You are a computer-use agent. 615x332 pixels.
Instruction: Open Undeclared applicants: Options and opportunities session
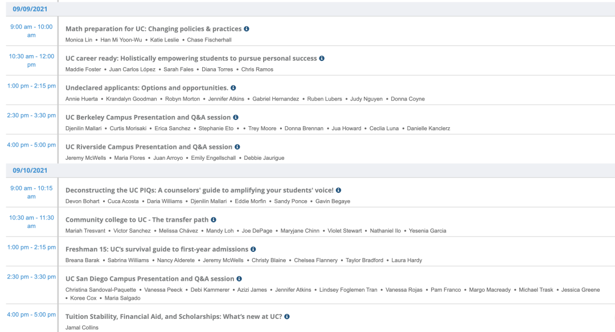click(147, 88)
